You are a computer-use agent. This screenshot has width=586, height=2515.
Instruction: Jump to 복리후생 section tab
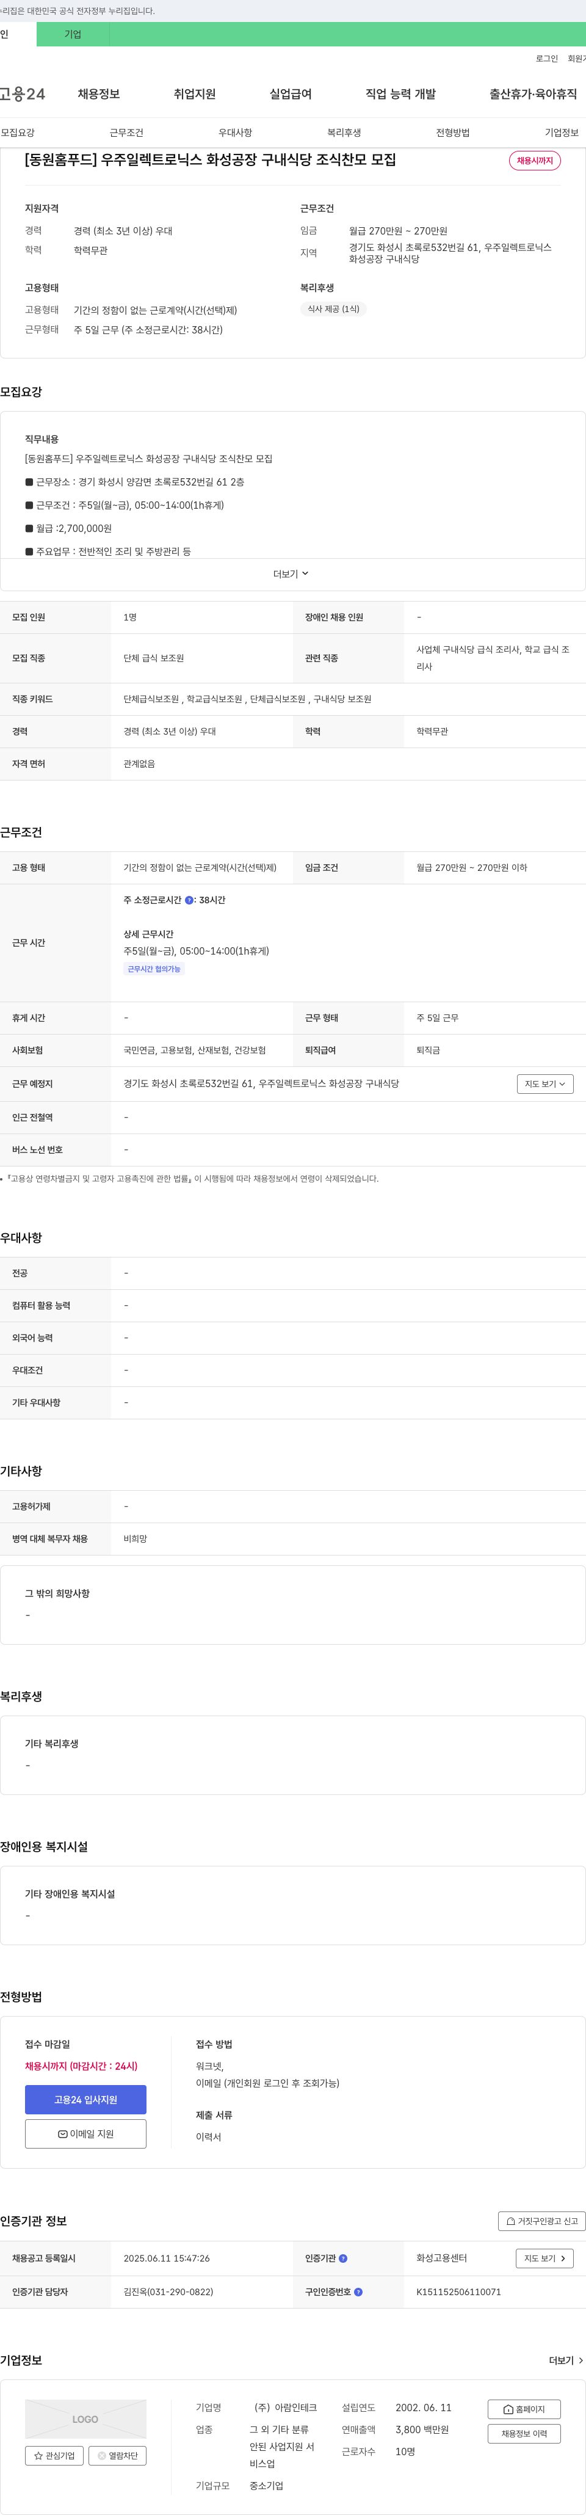pyautogui.click(x=344, y=133)
